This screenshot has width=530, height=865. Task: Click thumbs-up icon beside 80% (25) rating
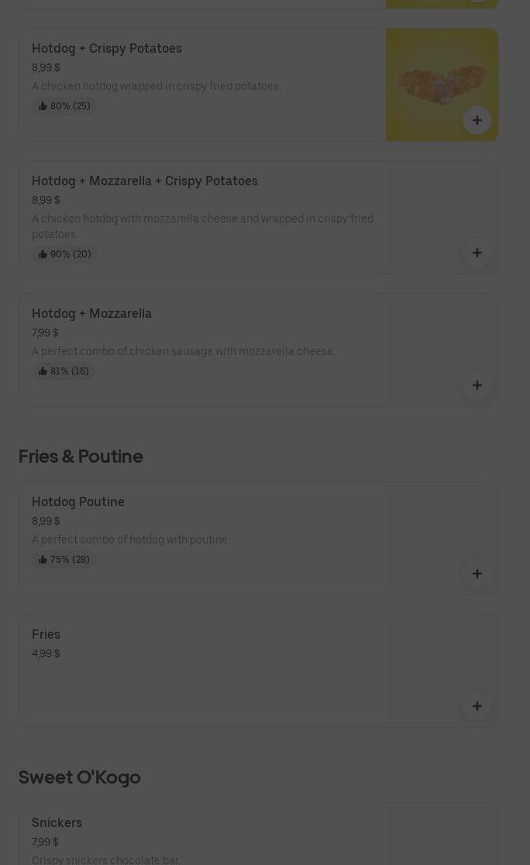43,106
